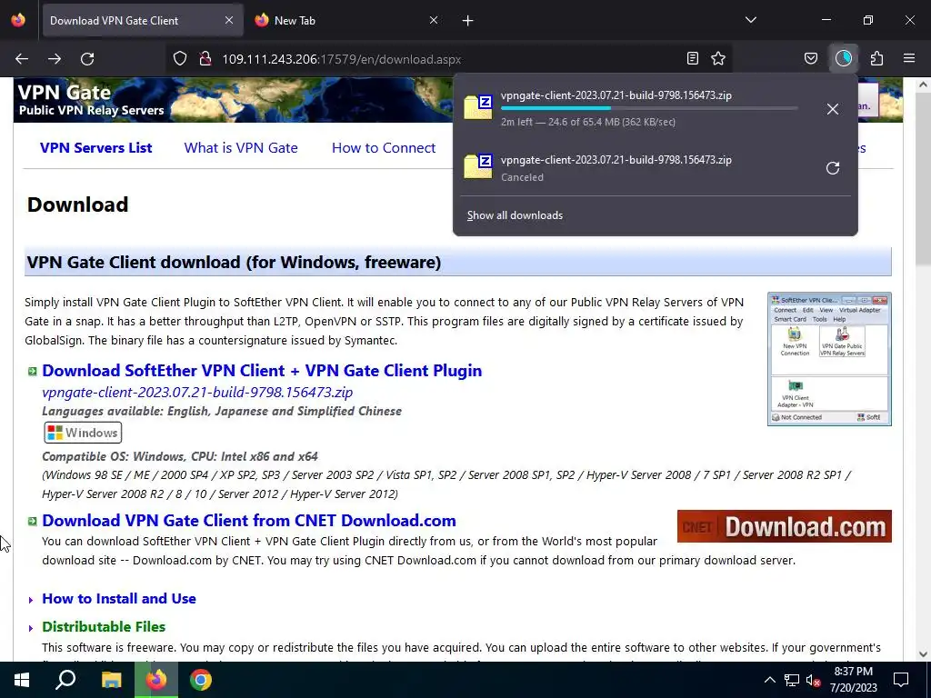Open Download VPN Gate Client from CNET link
Screen dimensions: 931x698
249,521
